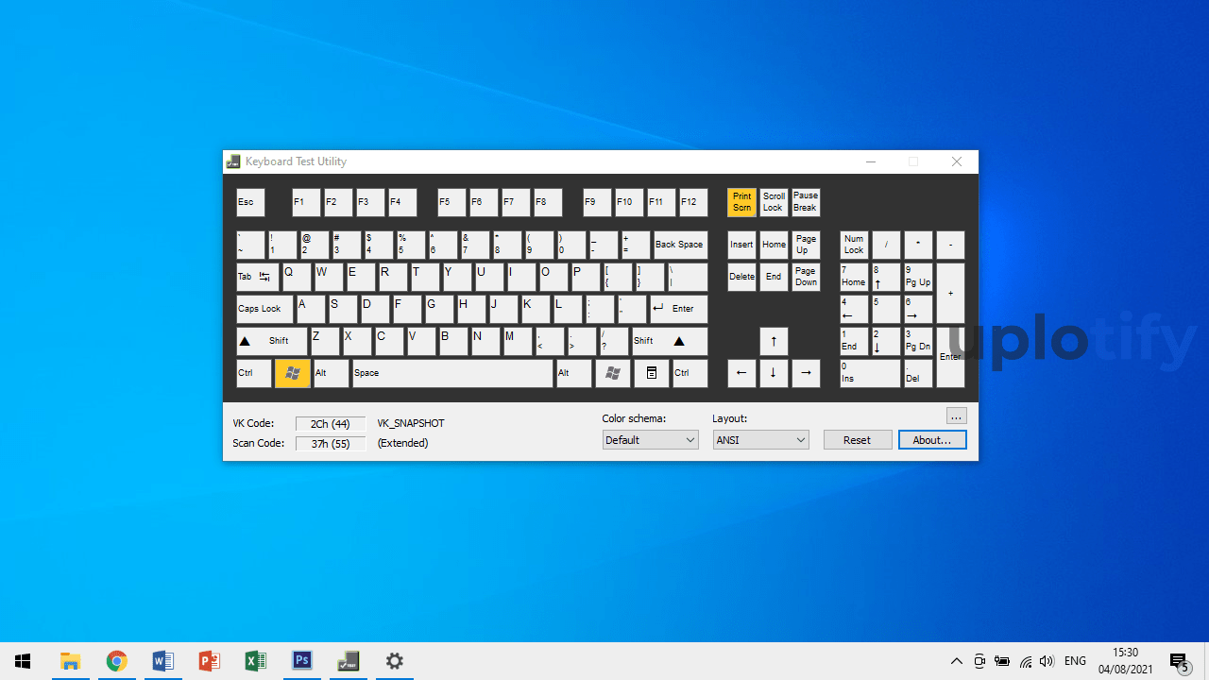Open Photoshop from the taskbar
Viewport: 1209px width, 680px height.
coord(301,660)
